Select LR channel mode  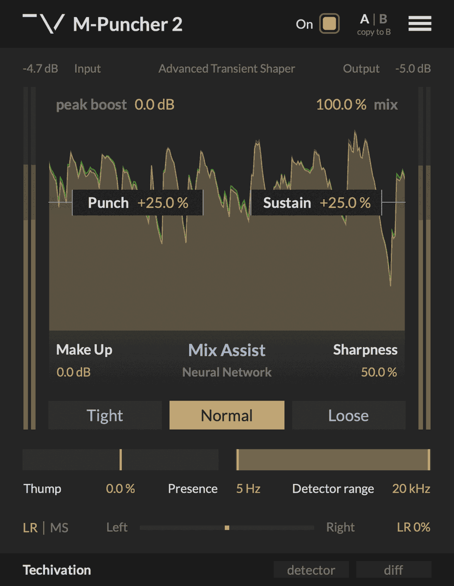30,528
